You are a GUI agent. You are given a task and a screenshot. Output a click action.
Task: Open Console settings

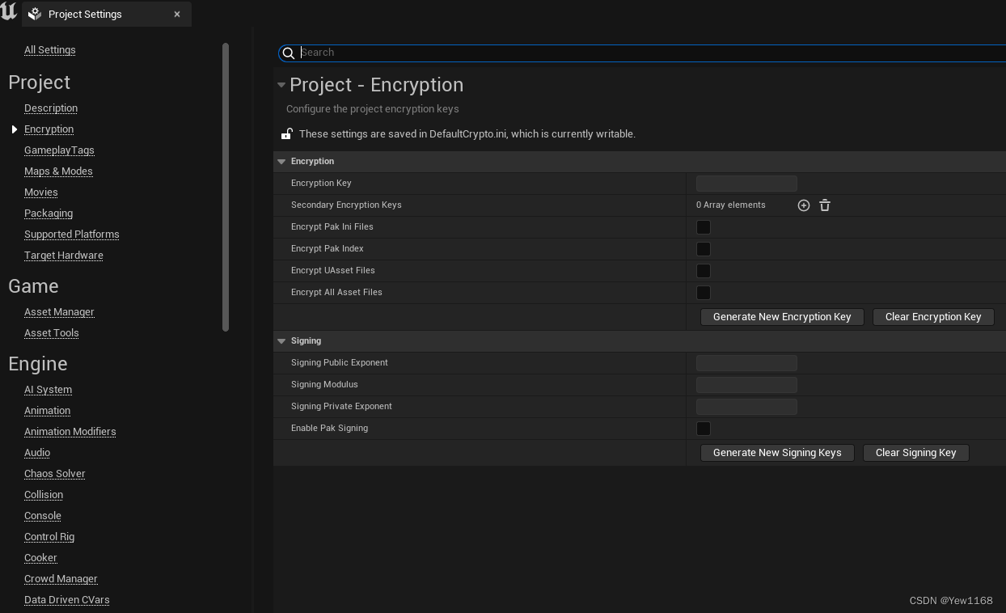pos(43,516)
